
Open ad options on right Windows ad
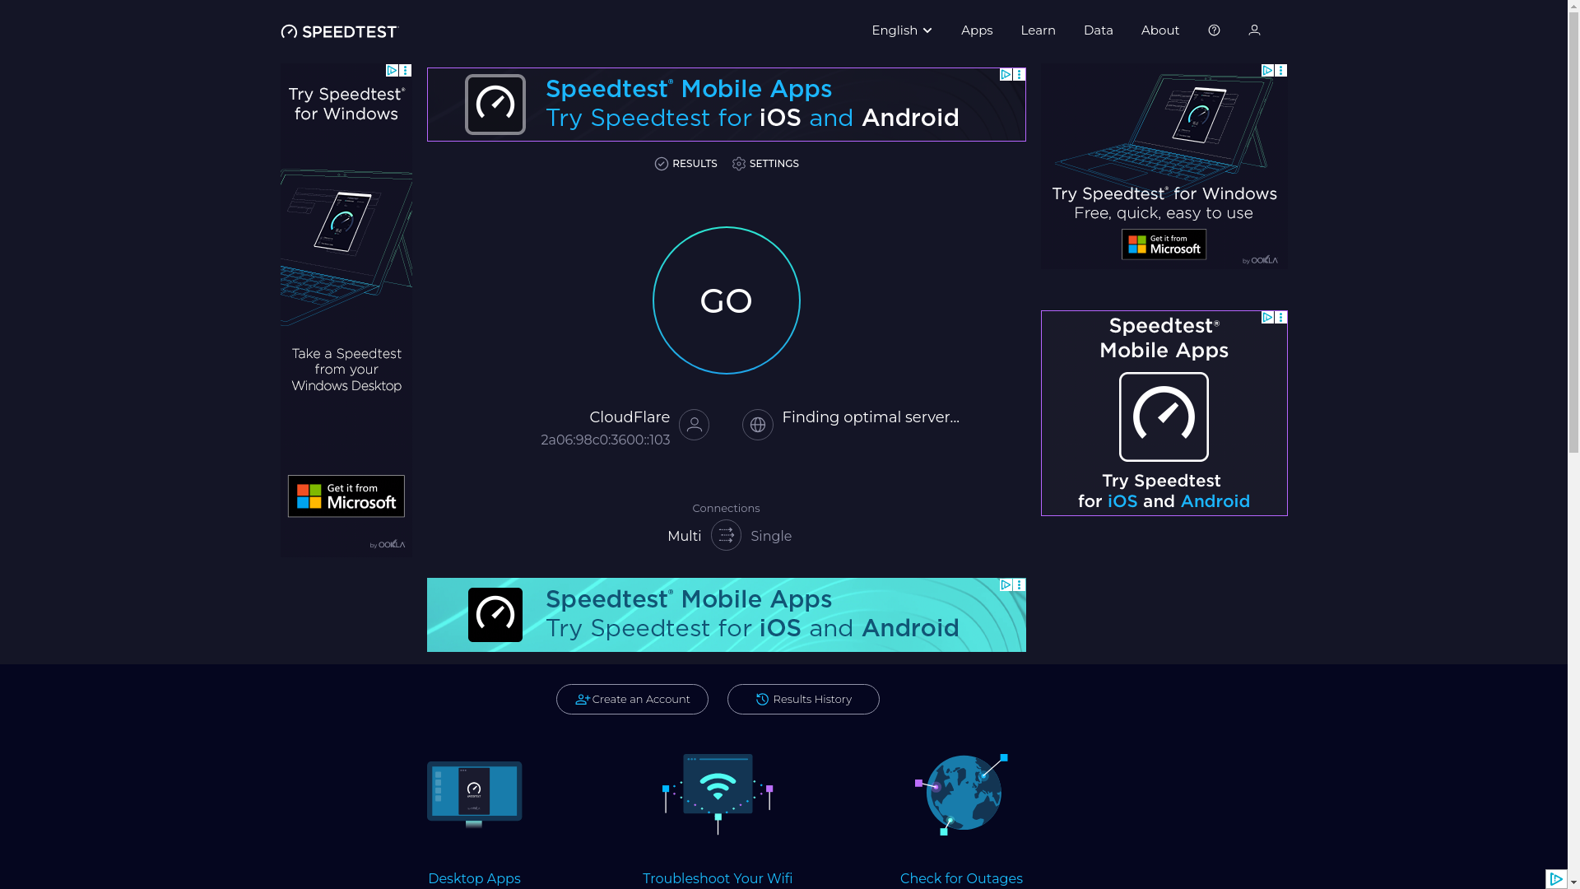1280,71
